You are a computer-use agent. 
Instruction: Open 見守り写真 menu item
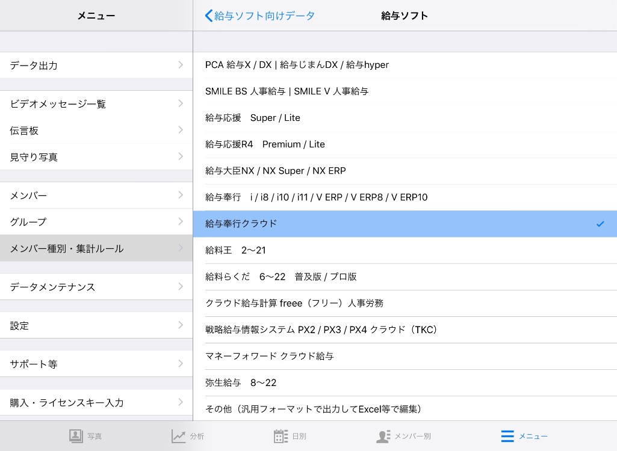[x=96, y=157]
